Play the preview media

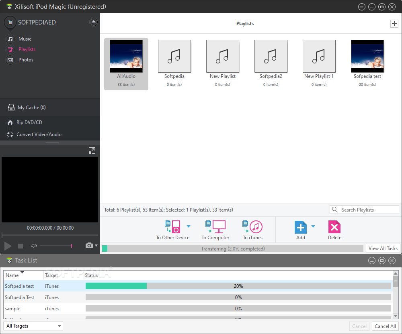8,246
